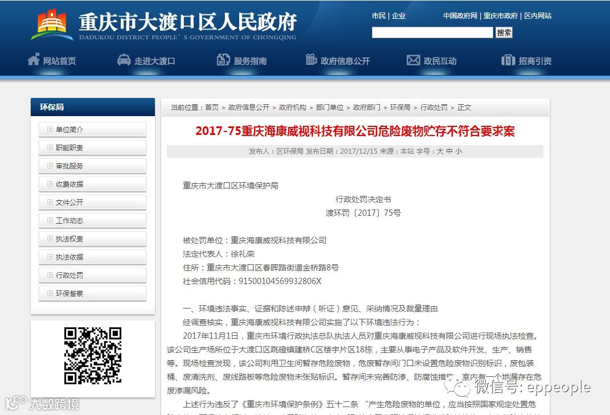Screen dimensions: 610x415
Task: Open 政民互动 navigation item
Action: (x=440, y=61)
